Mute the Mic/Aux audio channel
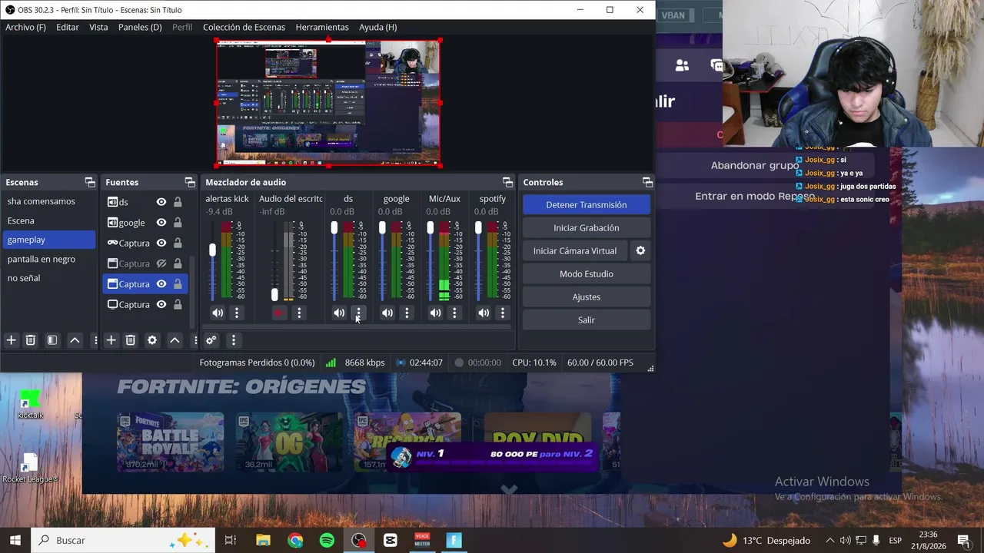The image size is (984, 553). point(435,313)
